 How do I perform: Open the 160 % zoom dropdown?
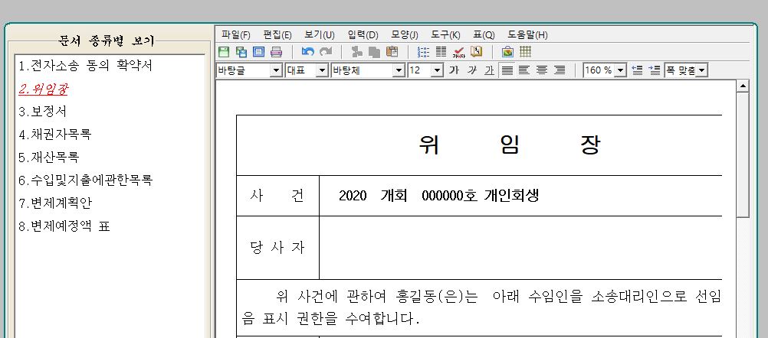point(621,70)
